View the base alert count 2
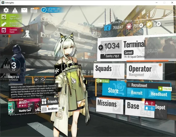The height and width of the screenshot is (137, 176). click(x=150, y=103)
